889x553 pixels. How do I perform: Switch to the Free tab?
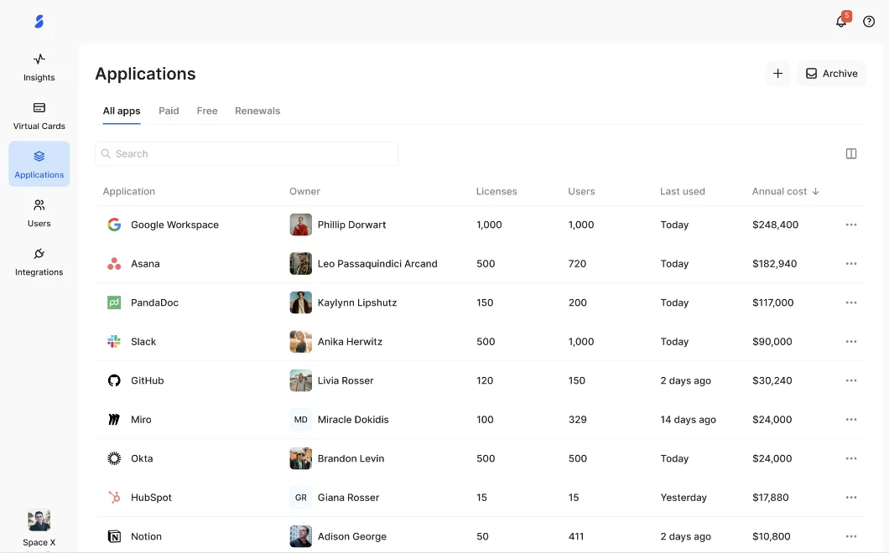pyautogui.click(x=207, y=111)
